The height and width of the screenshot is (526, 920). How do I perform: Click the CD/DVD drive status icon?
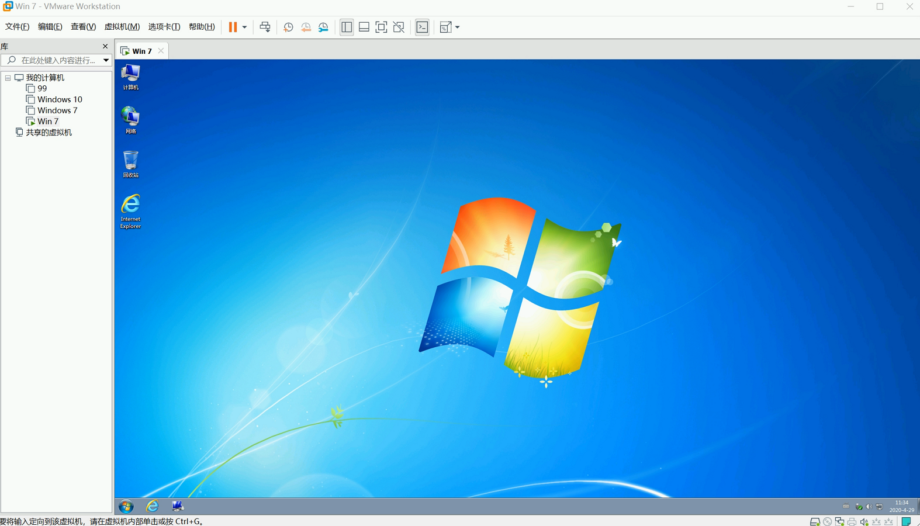pyautogui.click(x=827, y=521)
